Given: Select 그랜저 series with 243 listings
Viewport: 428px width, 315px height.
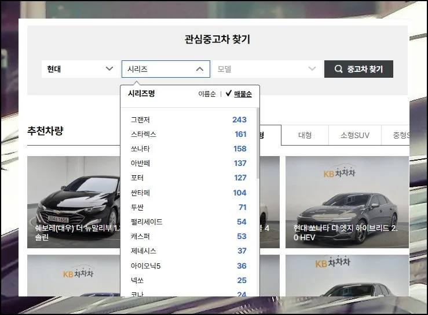Looking at the screenshot, I should coord(189,120).
